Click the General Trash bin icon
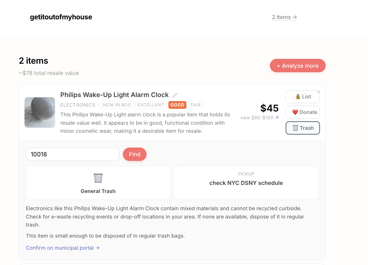Viewport: 368px width, 265px height. [98, 178]
